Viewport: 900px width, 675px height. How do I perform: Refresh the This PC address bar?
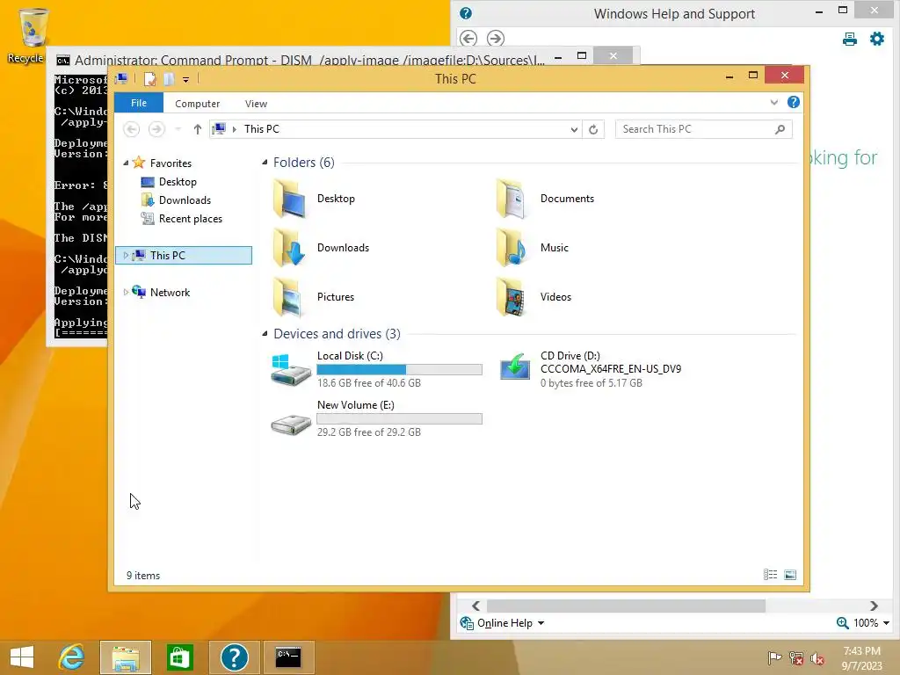pos(593,129)
